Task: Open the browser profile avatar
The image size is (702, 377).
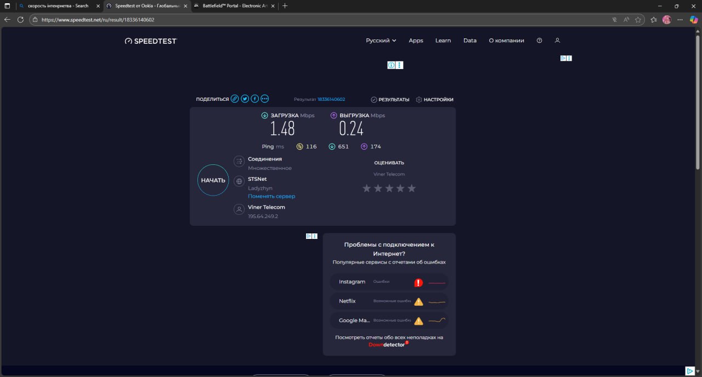Action: click(x=667, y=19)
